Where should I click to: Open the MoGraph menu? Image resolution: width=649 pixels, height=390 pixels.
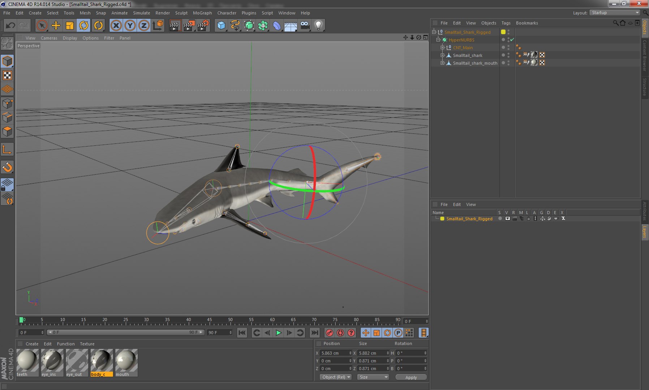(x=202, y=13)
